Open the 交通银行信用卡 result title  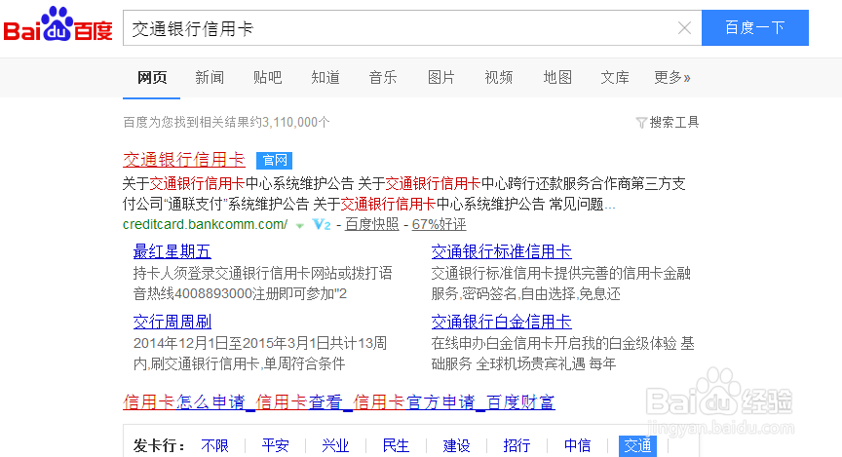pyautogui.click(x=183, y=160)
